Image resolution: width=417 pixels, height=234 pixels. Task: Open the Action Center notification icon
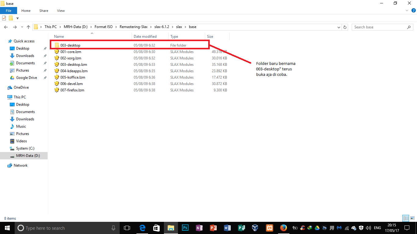(407, 228)
